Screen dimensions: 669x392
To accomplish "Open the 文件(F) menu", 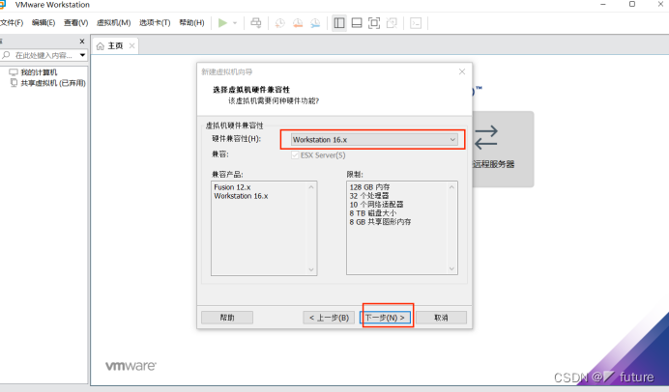I will pyautogui.click(x=12, y=23).
